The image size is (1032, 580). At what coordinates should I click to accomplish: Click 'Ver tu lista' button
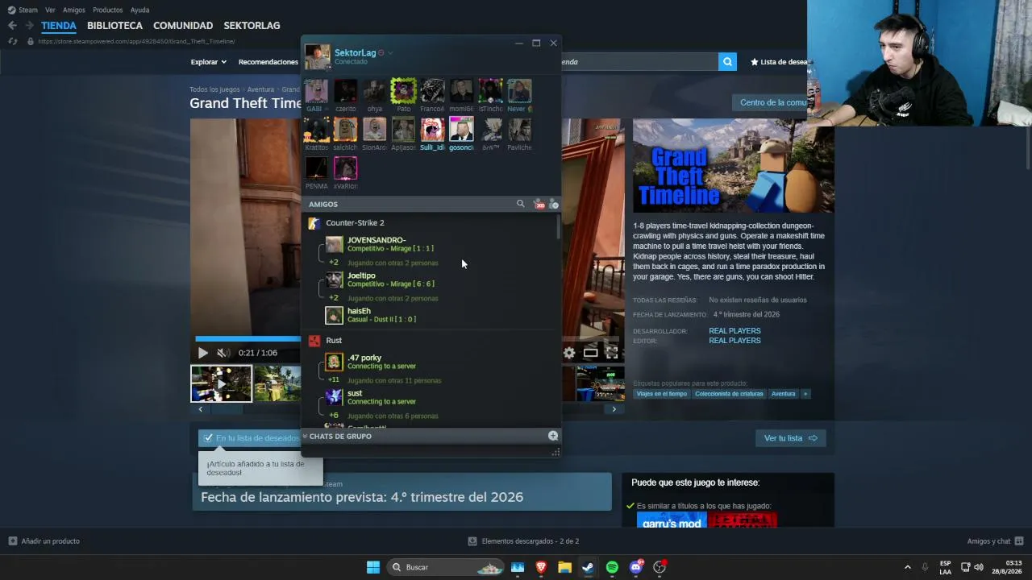coord(790,438)
